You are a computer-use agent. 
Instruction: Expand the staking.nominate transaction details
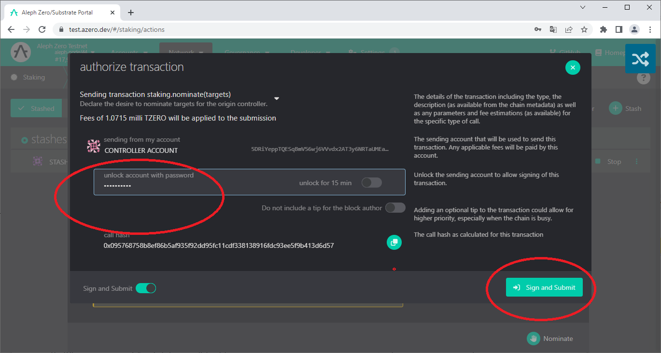point(277,99)
